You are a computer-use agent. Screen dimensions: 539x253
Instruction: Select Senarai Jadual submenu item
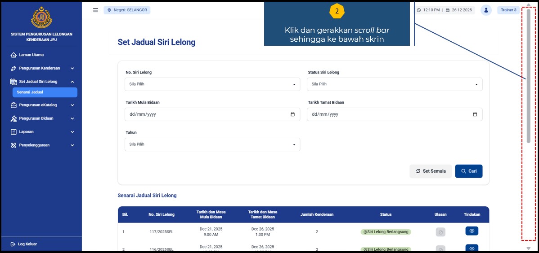click(x=45, y=92)
